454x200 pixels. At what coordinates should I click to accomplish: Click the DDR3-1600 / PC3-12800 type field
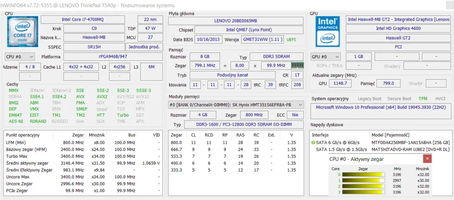point(244,125)
